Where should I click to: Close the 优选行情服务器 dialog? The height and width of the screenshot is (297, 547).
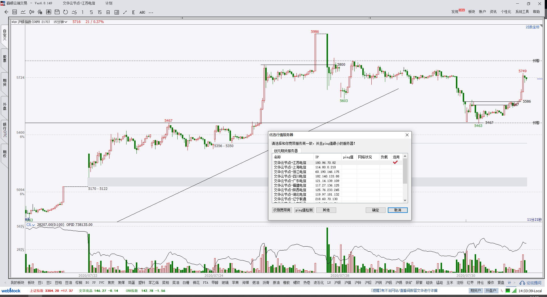(x=407, y=135)
